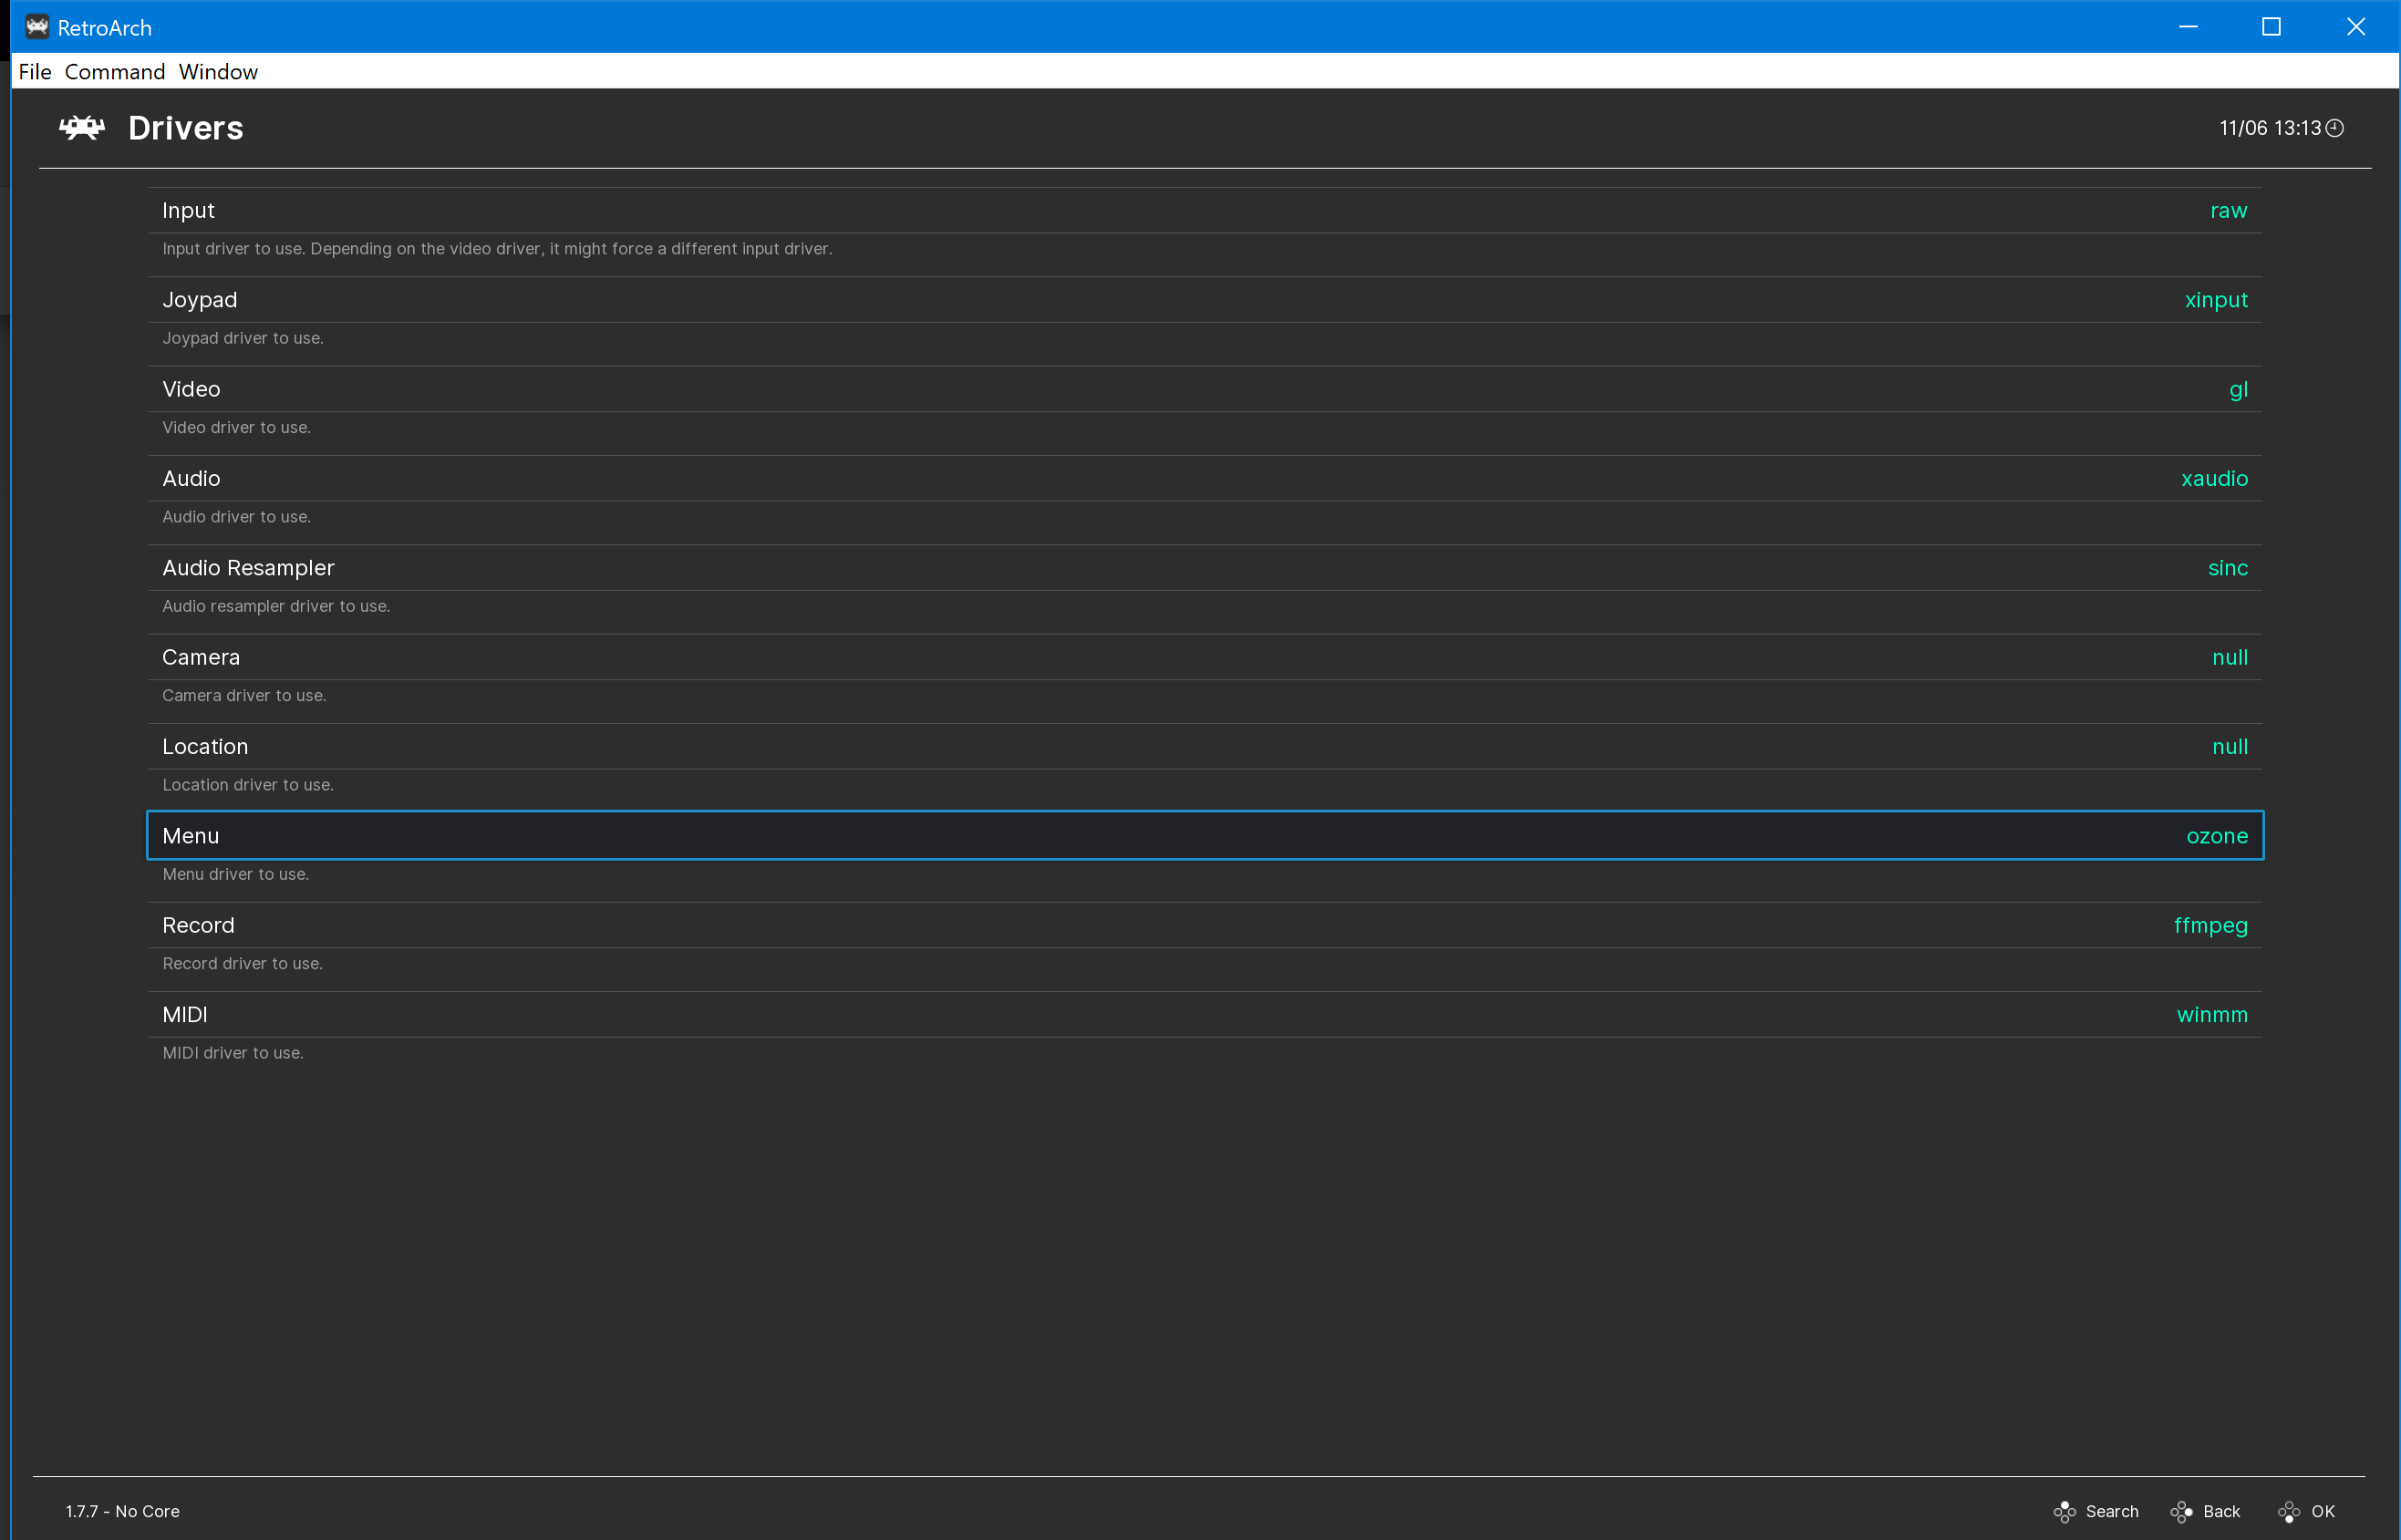
Task: Select the Audio driver row
Action: (x=1205, y=478)
